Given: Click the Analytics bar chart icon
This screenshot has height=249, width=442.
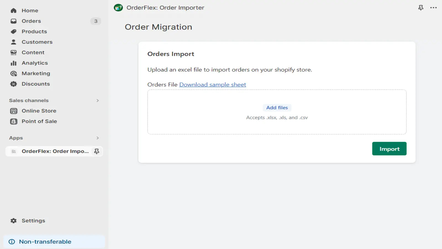Looking at the screenshot, I should click(x=14, y=63).
